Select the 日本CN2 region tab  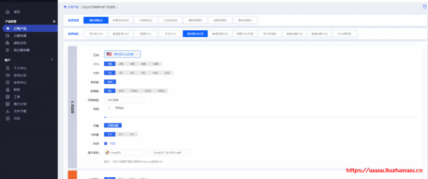[170, 33]
